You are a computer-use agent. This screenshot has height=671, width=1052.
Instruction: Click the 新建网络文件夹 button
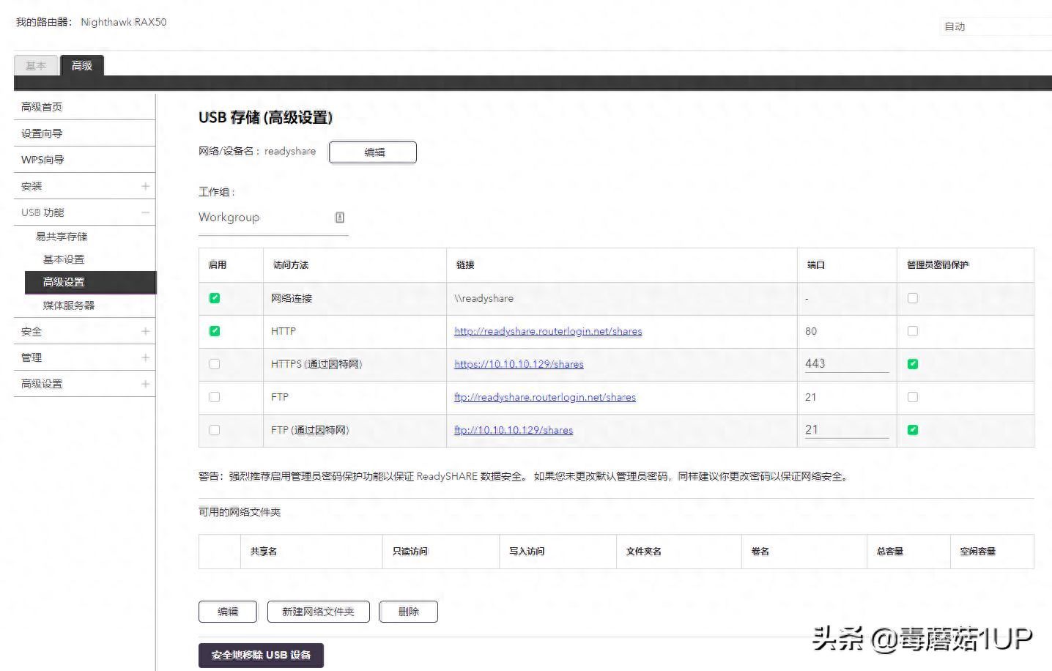click(x=318, y=612)
